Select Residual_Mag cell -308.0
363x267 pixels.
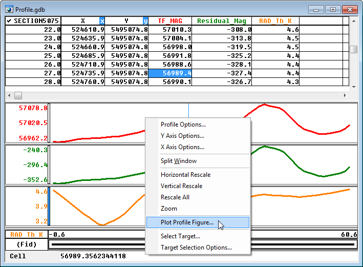(x=222, y=30)
